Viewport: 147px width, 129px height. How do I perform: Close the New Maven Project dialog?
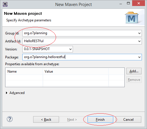[x=139, y=3]
